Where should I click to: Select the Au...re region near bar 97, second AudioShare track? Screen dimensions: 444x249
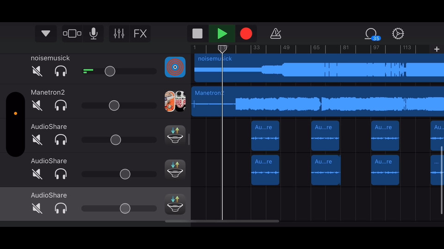pos(385,170)
